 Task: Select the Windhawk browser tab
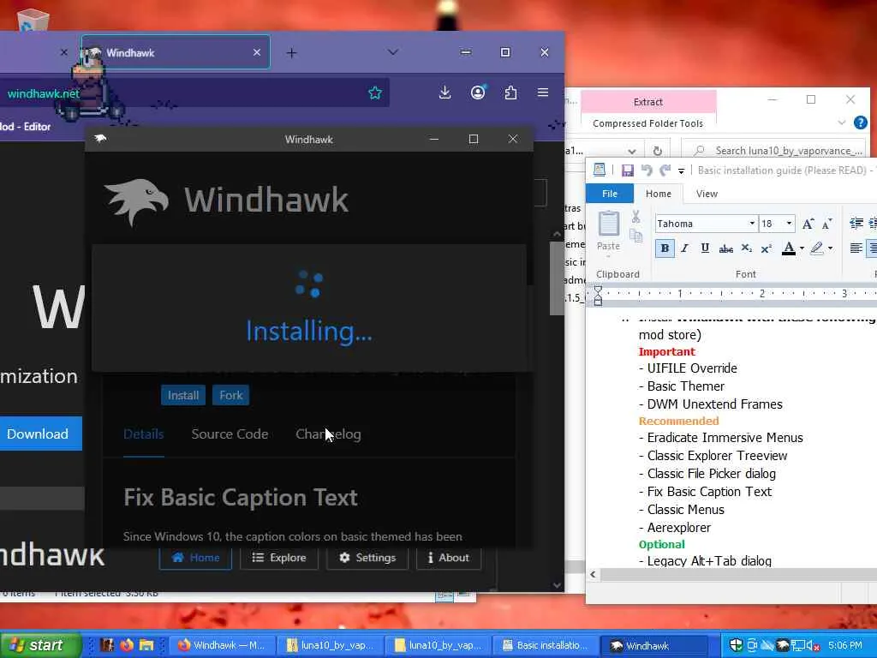[176, 52]
